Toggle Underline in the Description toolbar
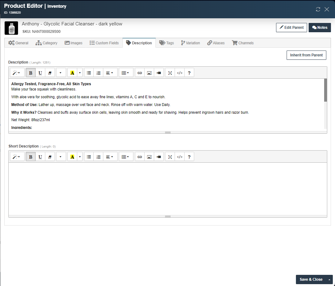Viewport: 335px width, 286px height. point(40,73)
